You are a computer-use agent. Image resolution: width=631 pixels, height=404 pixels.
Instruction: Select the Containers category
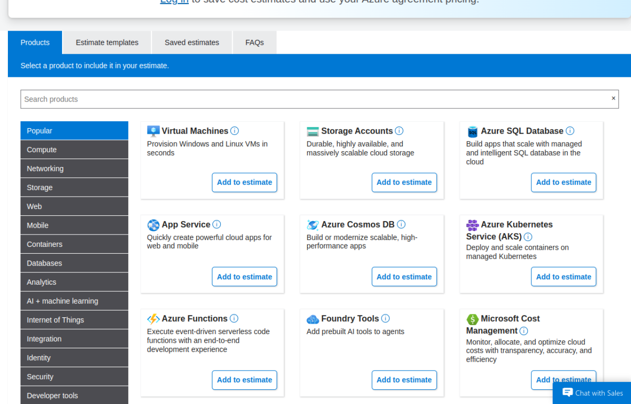[74, 244]
